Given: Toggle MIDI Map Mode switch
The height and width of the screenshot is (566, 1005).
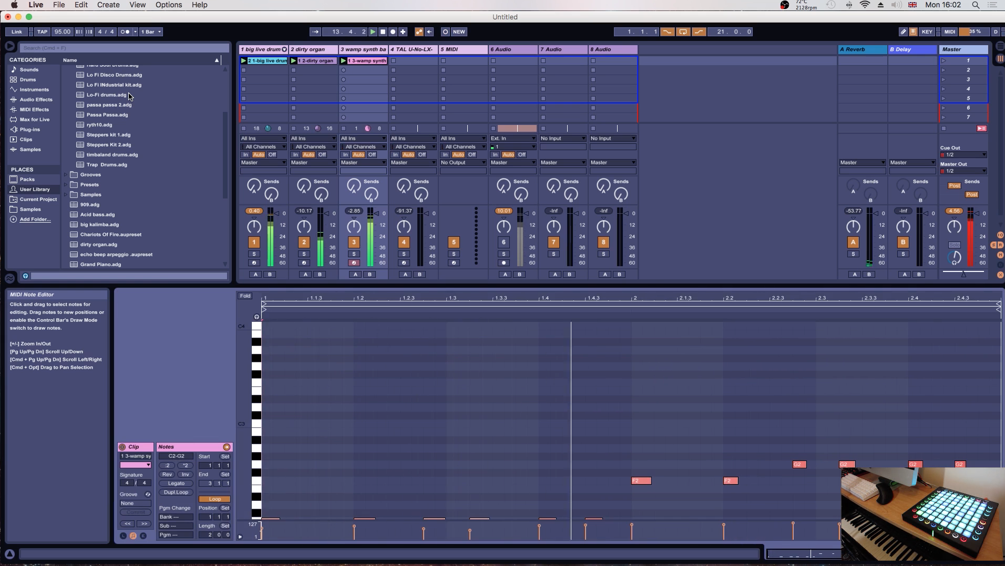Looking at the screenshot, I should click(x=949, y=32).
